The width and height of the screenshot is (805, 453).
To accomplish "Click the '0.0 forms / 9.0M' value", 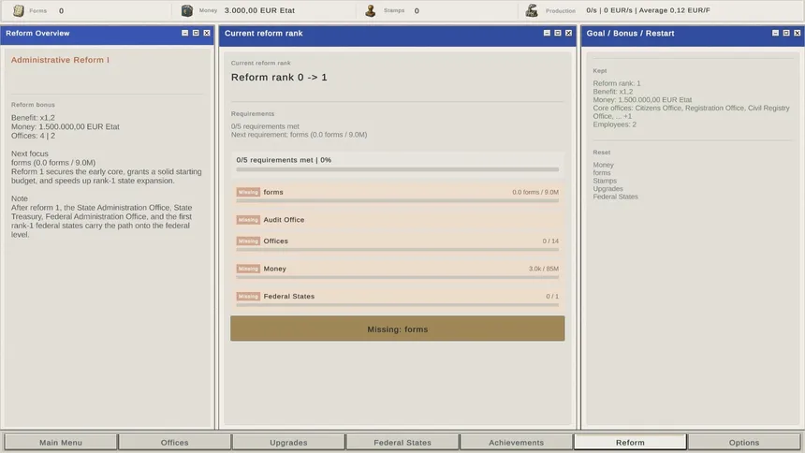I will pos(535,192).
